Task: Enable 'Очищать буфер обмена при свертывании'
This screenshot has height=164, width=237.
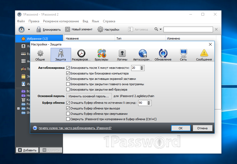Action: pos(68,114)
